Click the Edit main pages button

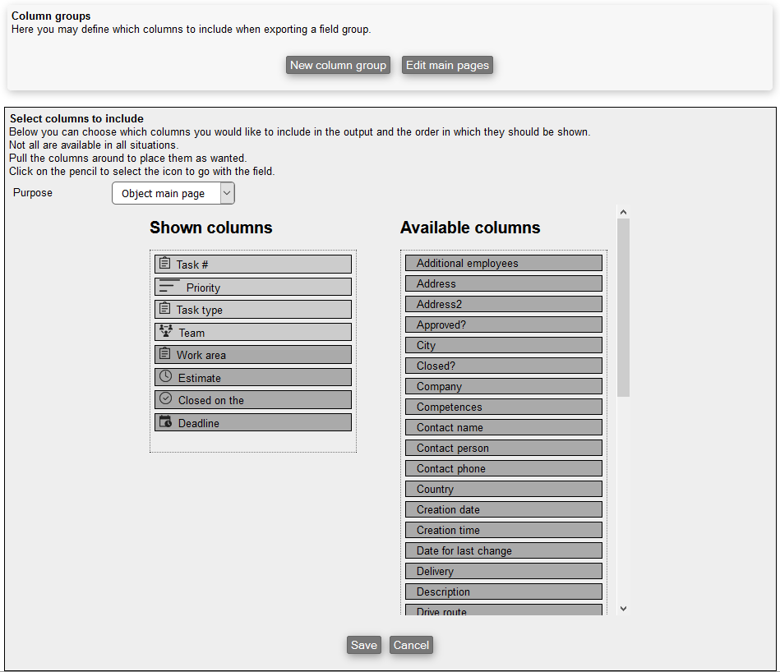(x=447, y=66)
